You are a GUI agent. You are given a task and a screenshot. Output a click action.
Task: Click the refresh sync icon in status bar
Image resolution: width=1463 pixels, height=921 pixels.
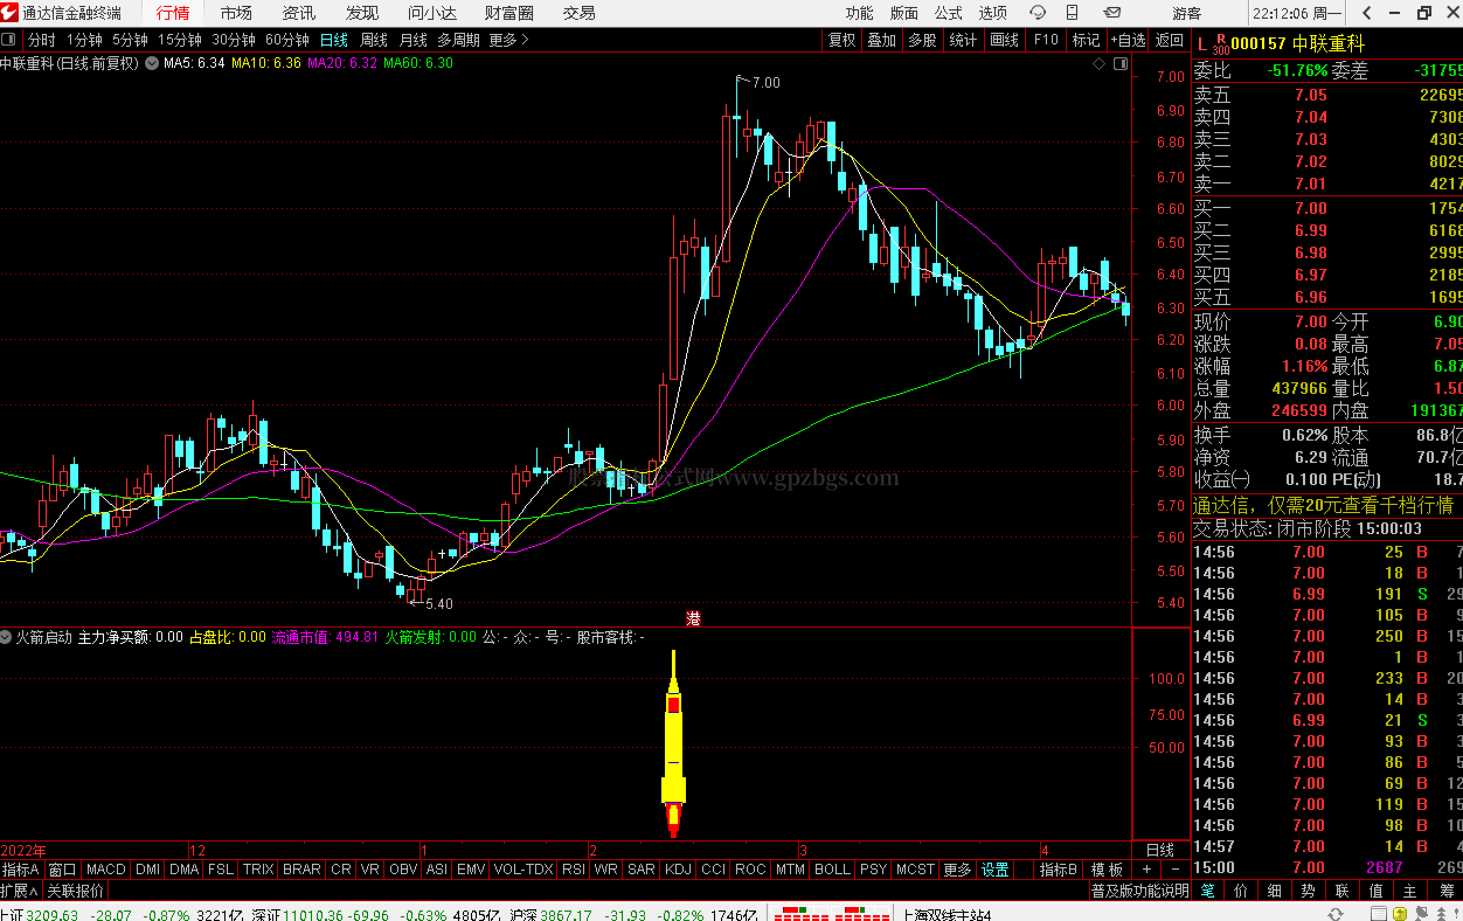tap(1336, 914)
